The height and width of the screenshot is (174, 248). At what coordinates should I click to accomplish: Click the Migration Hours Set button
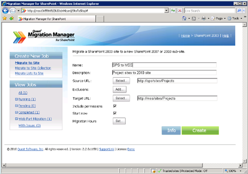(119, 121)
